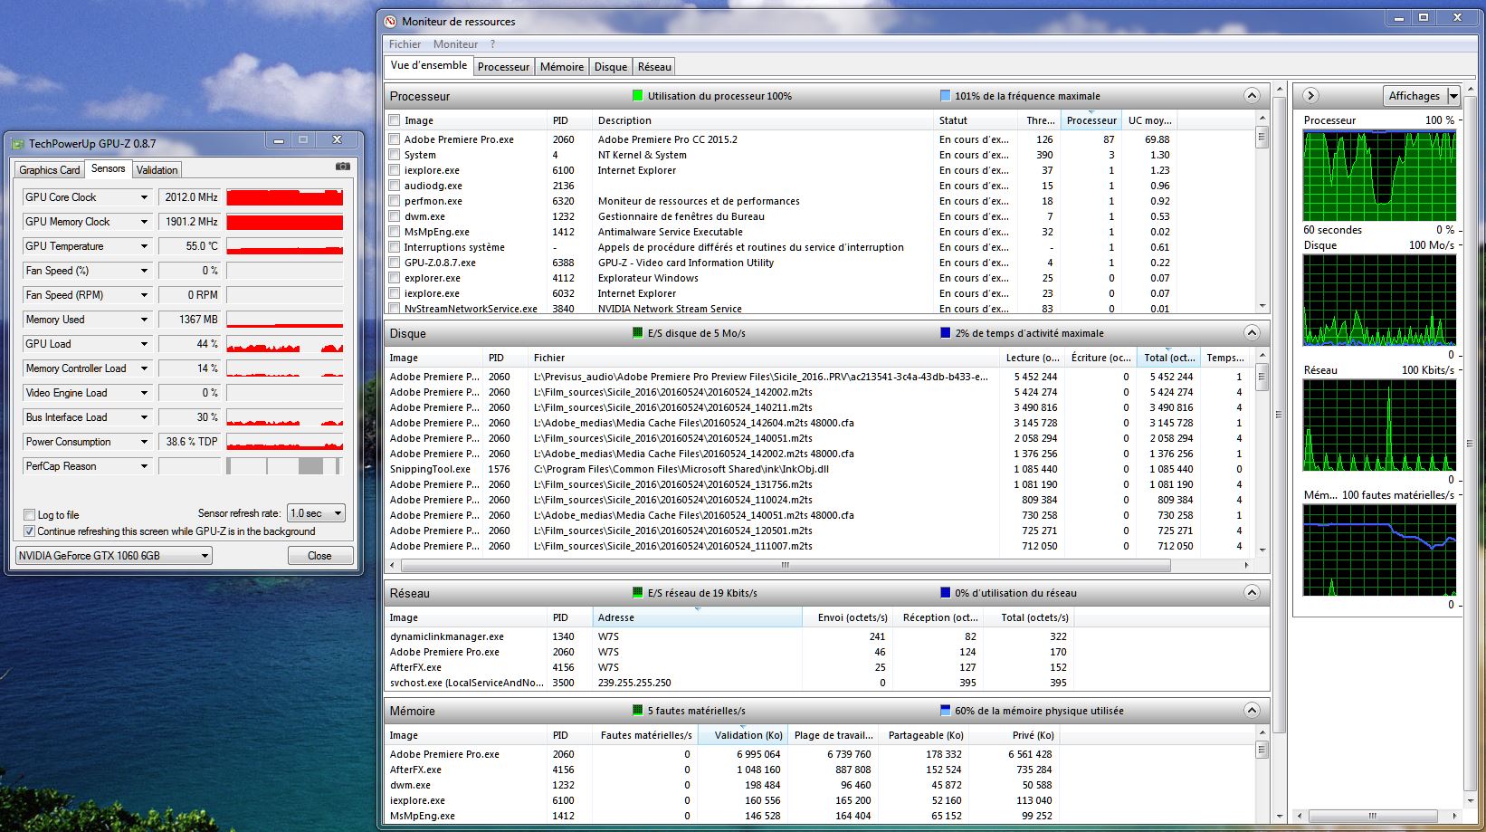Click the NvStreamNetworkService.exe process name
1486x832 pixels.
point(471,309)
